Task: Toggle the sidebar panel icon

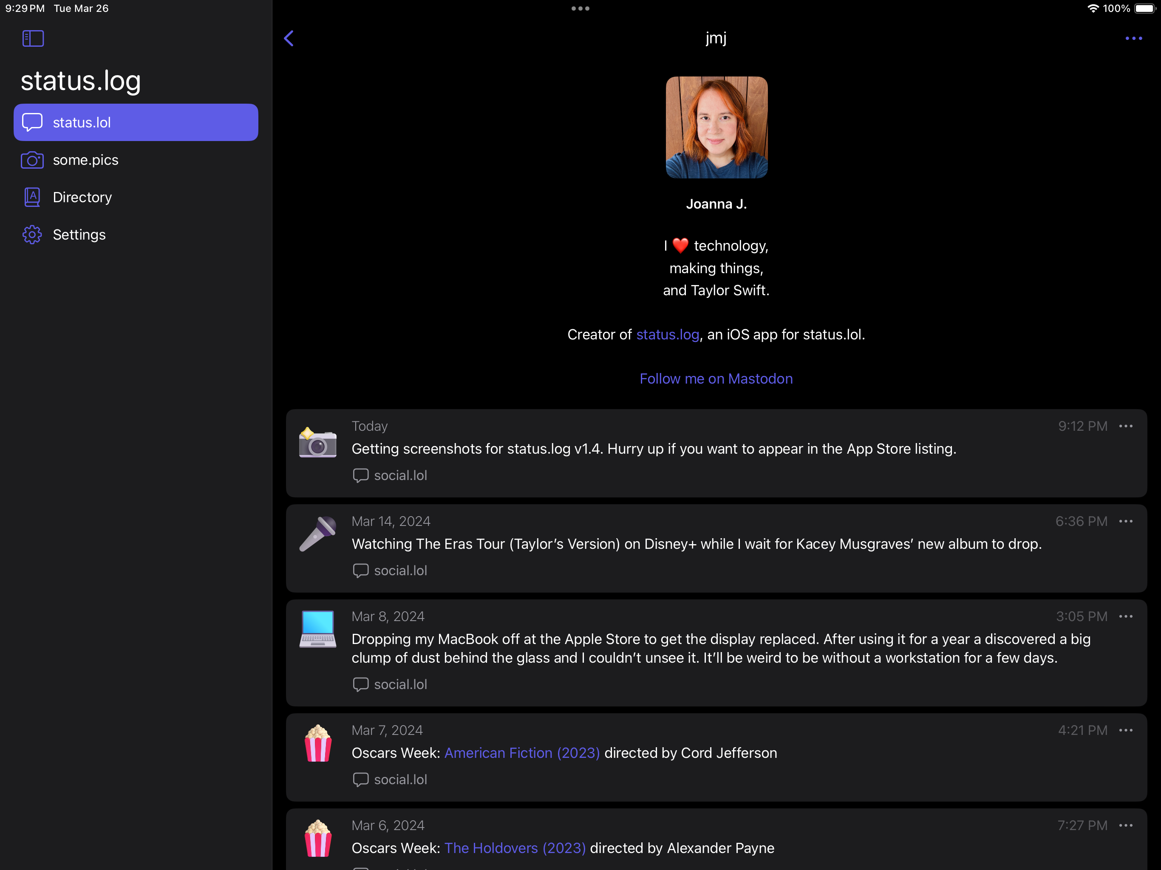Action: 33,38
